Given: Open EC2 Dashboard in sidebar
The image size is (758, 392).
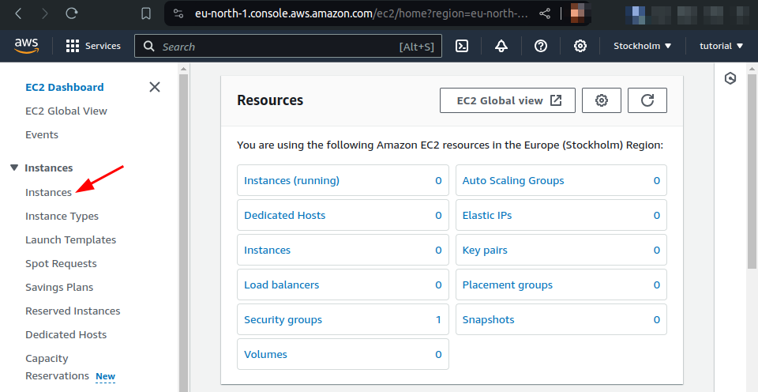Looking at the screenshot, I should pyautogui.click(x=64, y=87).
